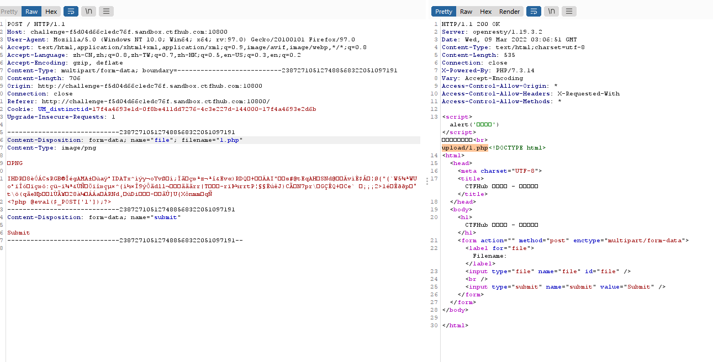Click the highlighted 'upload/1.php' text

465,148
